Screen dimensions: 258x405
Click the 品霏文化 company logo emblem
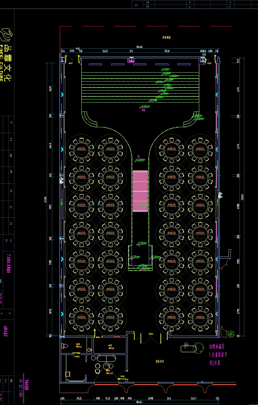6,35
